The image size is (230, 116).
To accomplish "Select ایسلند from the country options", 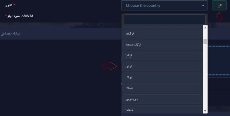I will (x=162, y=88).
